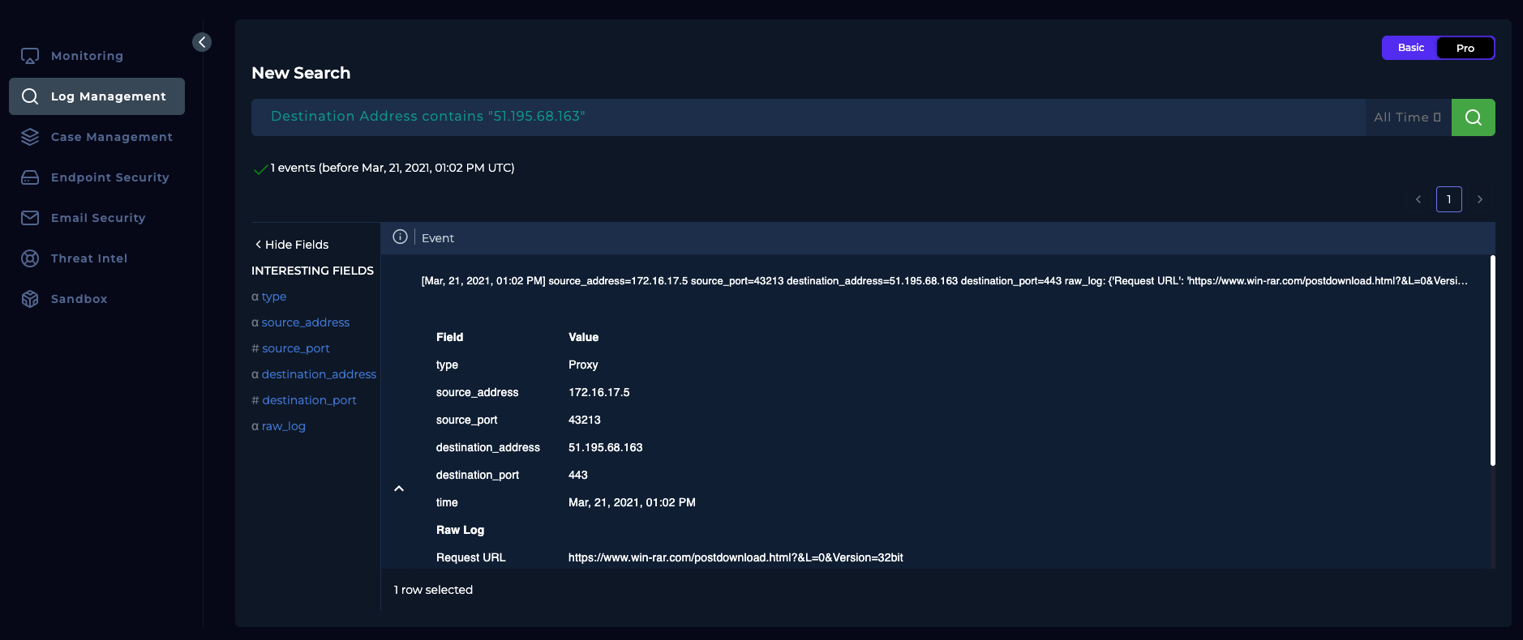Collapse the expanded event row chevron

(399, 489)
